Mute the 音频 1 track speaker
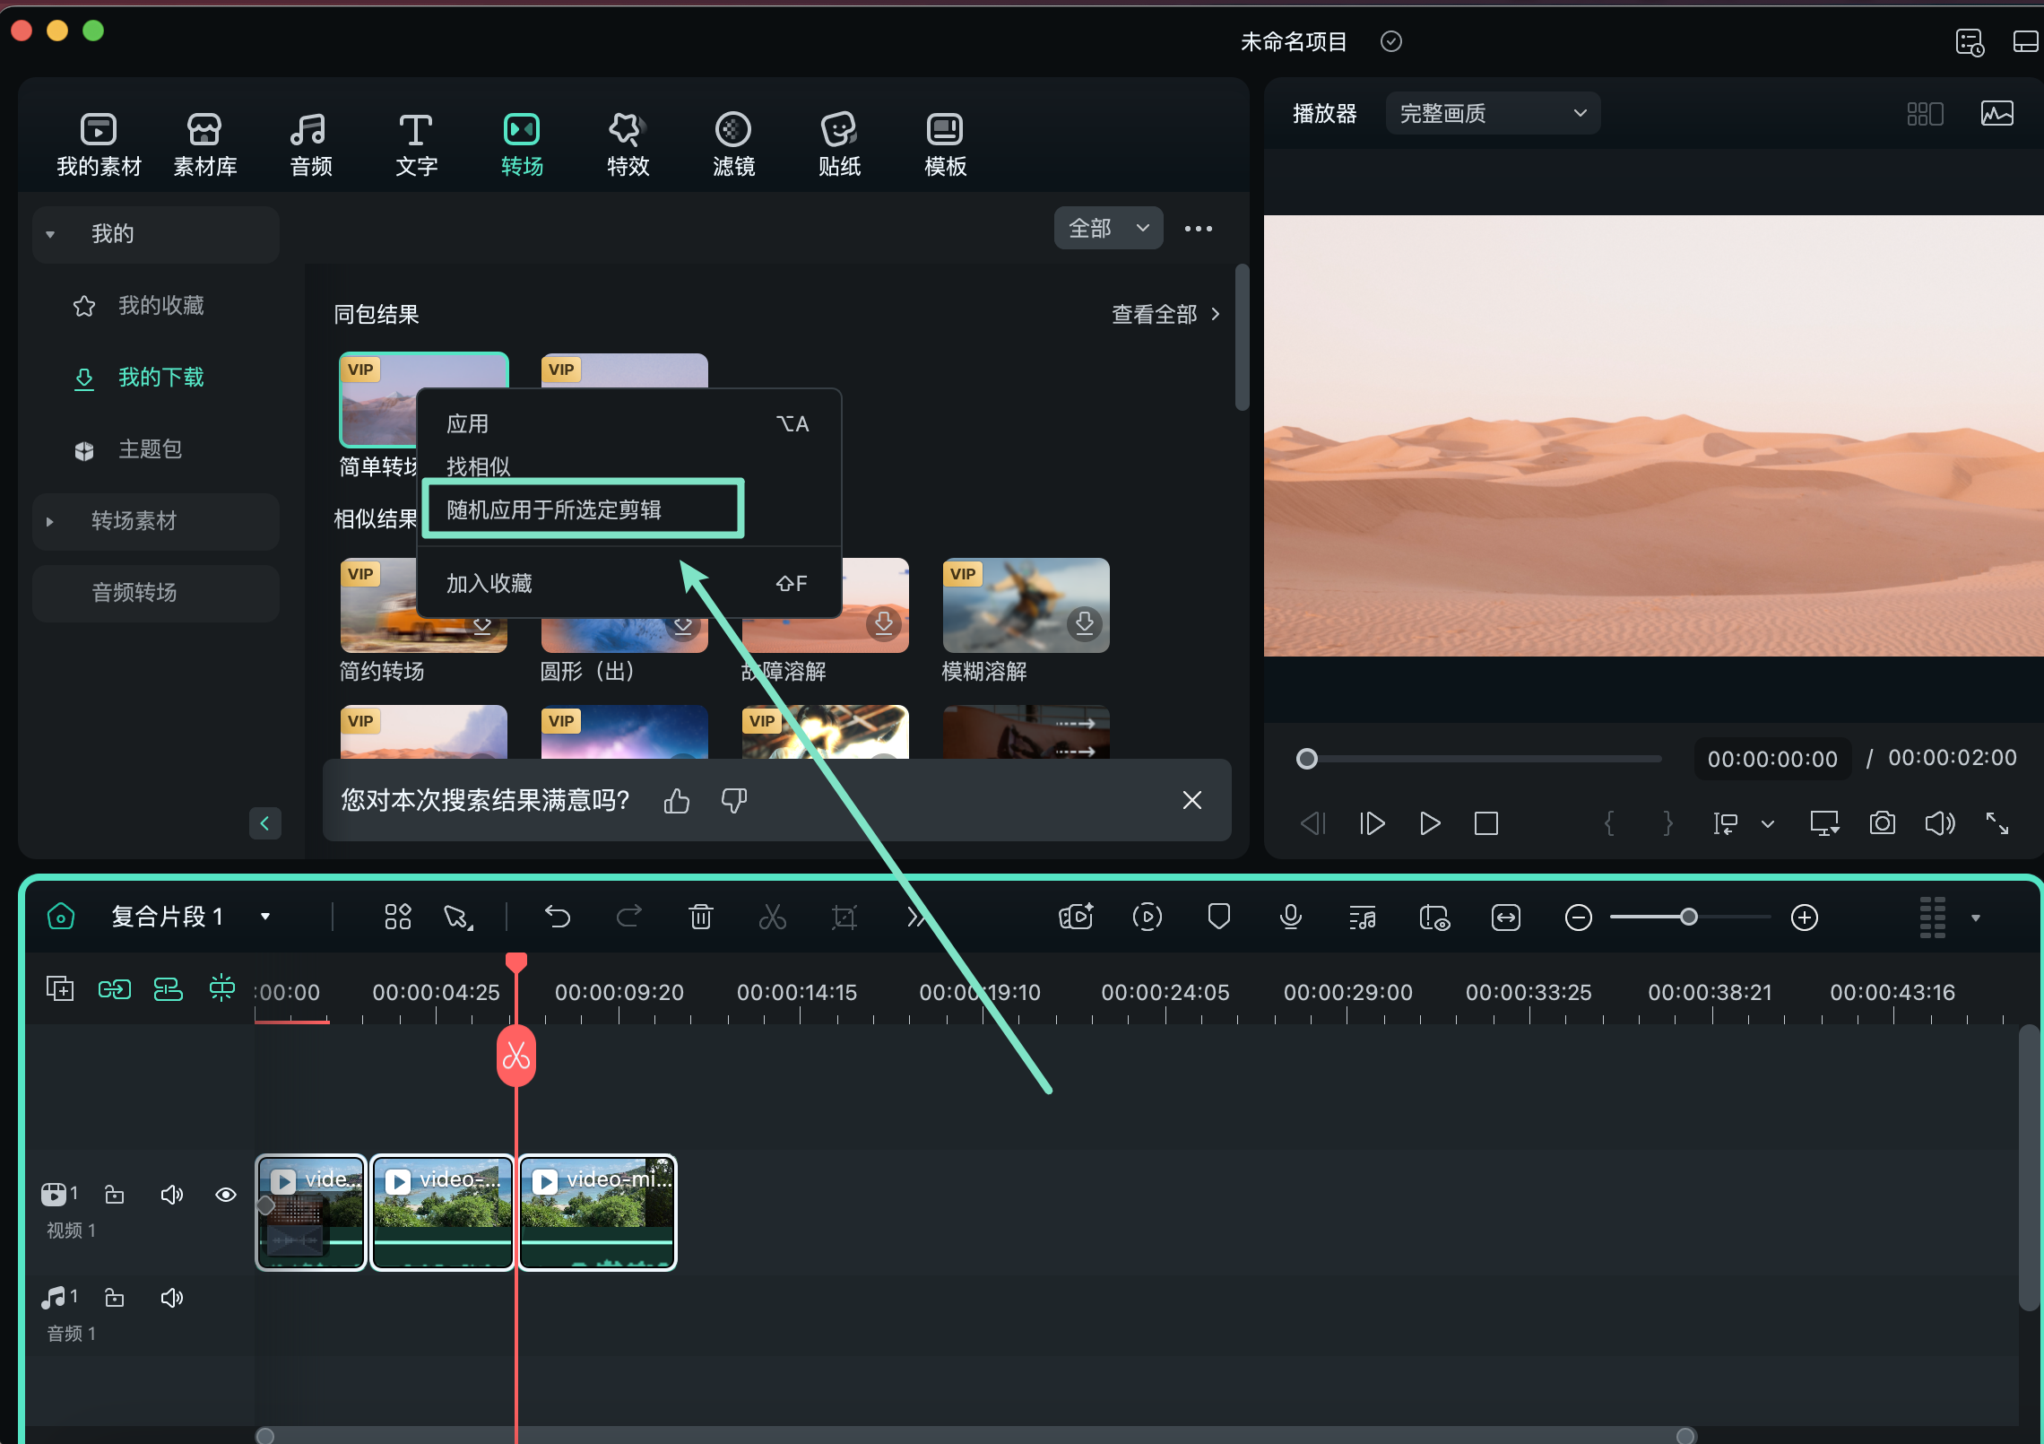 click(171, 1298)
